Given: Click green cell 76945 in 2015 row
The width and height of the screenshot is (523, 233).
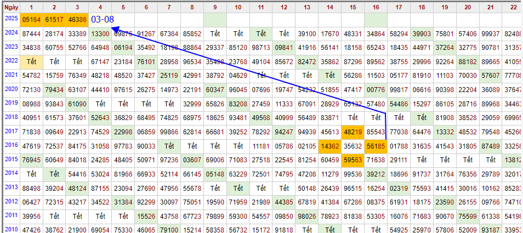Looking at the screenshot, I should click(x=32, y=160).
